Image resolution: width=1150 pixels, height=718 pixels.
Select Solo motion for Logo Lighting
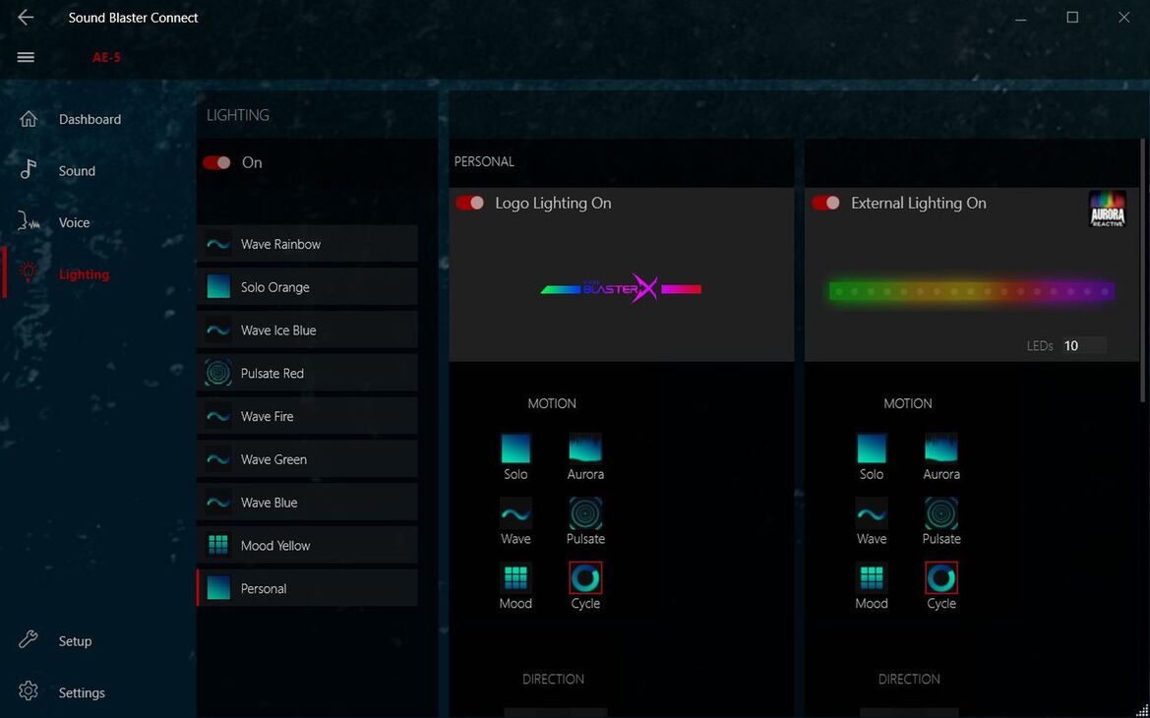[x=515, y=449]
